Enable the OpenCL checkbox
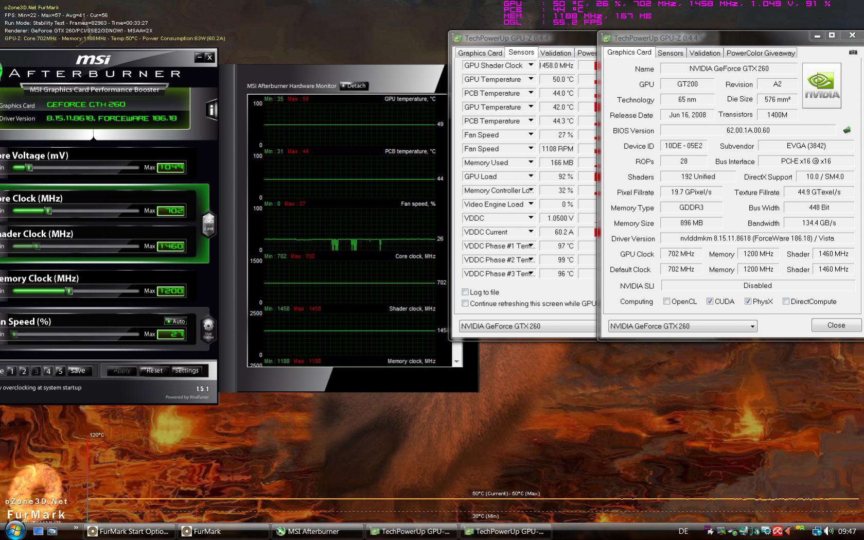 click(x=667, y=301)
